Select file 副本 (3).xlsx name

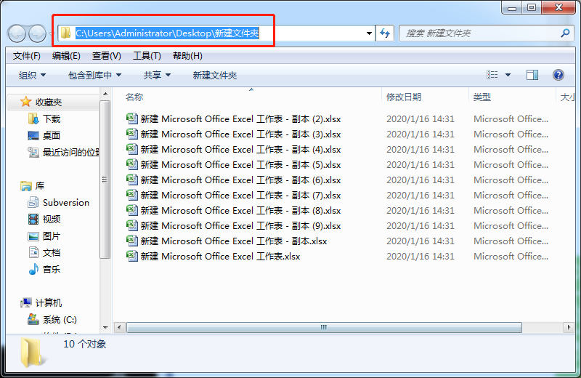click(x=240, y=134)
